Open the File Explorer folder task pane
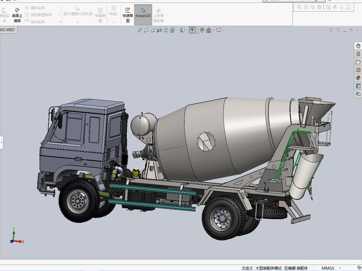This screenshot has height=271, width=362. (358, 62)
